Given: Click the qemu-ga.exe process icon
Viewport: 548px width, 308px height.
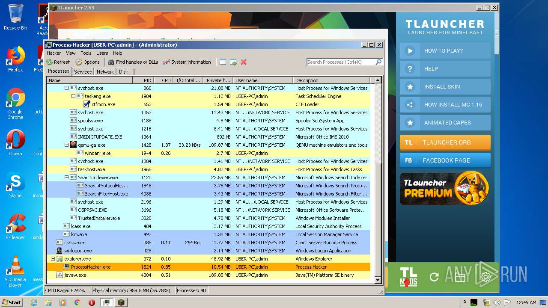Looking at the screenshot, I should pyautogui.click(x=73, y=145).
